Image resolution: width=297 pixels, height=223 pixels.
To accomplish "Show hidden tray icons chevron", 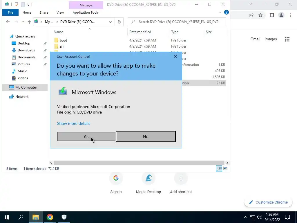I will click(245, 217).
